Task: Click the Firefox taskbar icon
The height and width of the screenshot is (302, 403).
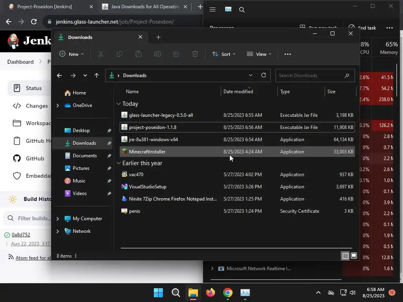Action: click(211, 293)
